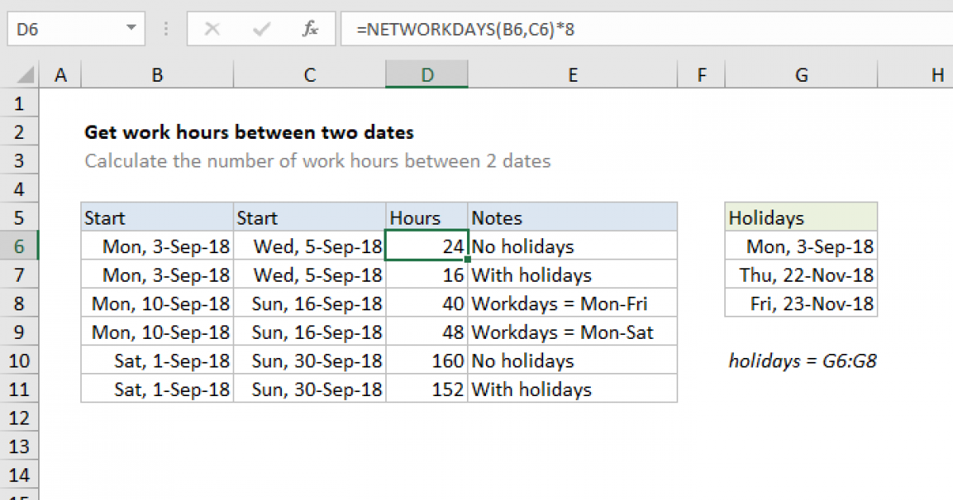
Task: Click inside the formula bar showing NETWORKDAYS formula
Action: (476, 29)
